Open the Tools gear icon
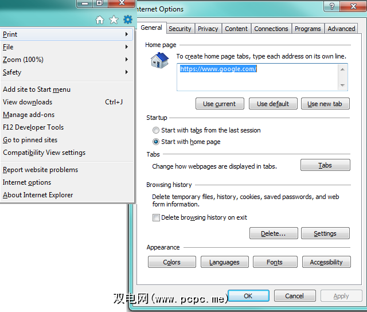The image size is (367, 312). [128, 19]
